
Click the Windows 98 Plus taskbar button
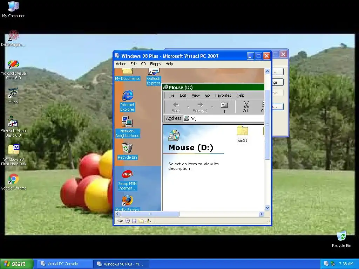121,264
